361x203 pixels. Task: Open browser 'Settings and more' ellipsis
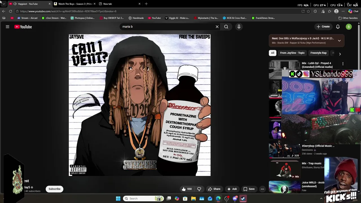pos(343,11)
